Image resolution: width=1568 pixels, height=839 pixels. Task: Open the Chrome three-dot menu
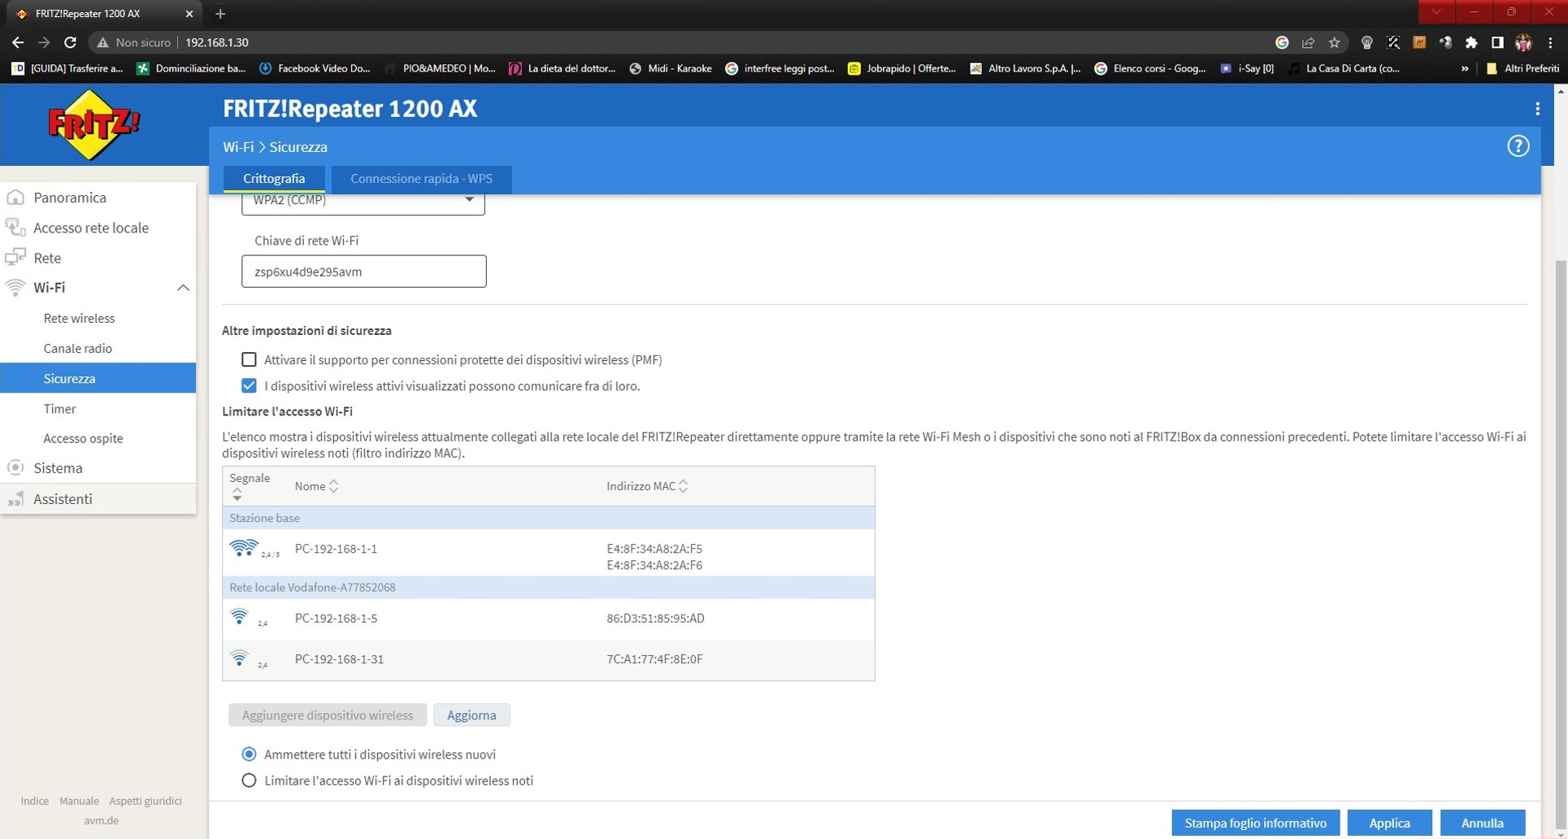tap(1550, 42)
